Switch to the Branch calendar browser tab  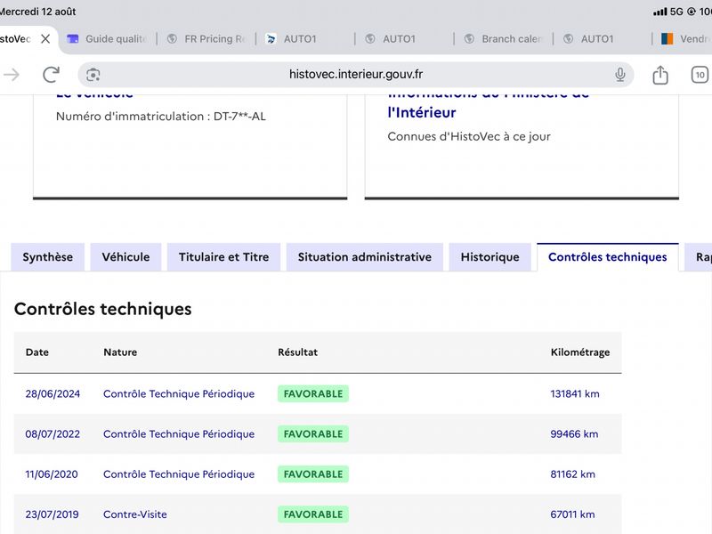point(504,39)
